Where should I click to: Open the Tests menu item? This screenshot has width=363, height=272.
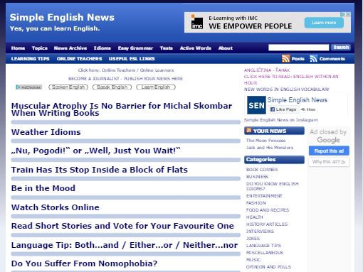tap(167, 48)
